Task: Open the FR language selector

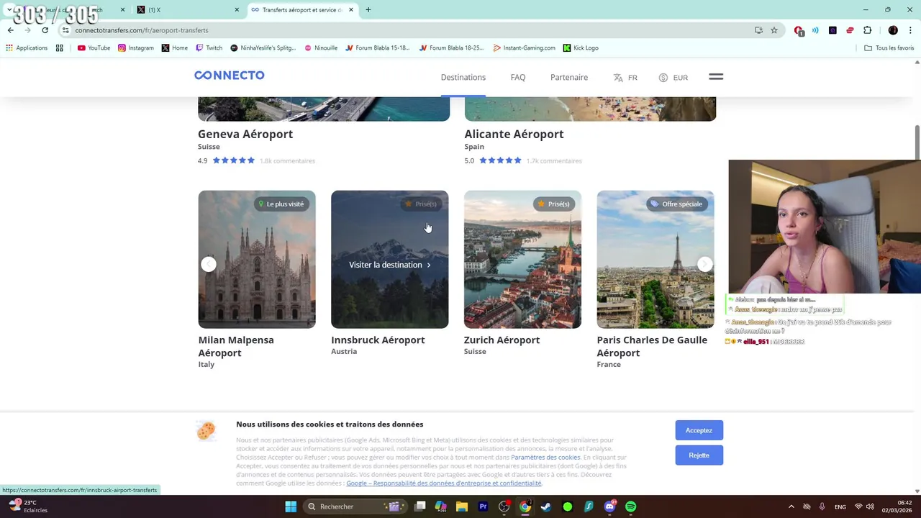Action: 625,78
